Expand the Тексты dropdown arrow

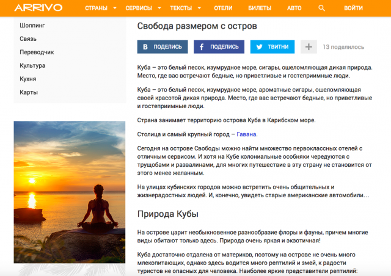click(x=200, y=8)
